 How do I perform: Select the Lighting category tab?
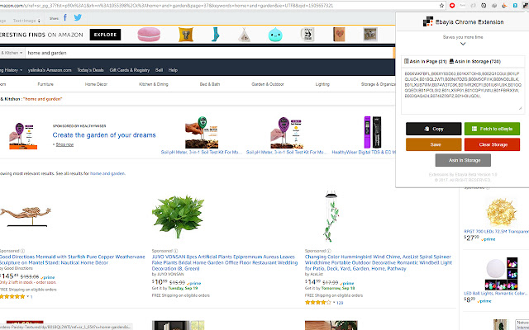tap(322, 84)
